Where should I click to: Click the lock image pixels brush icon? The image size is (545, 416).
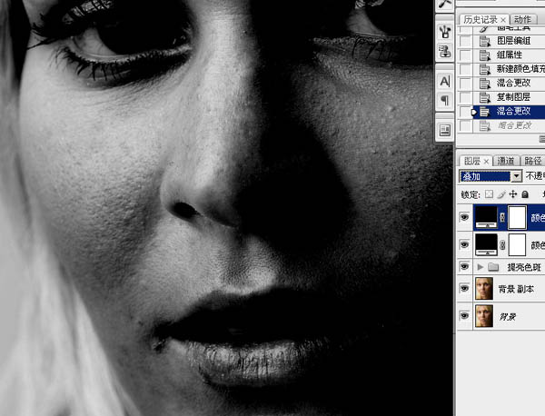coord(500,194)
